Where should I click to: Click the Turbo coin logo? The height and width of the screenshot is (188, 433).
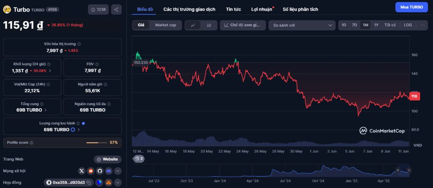[7, 9]
